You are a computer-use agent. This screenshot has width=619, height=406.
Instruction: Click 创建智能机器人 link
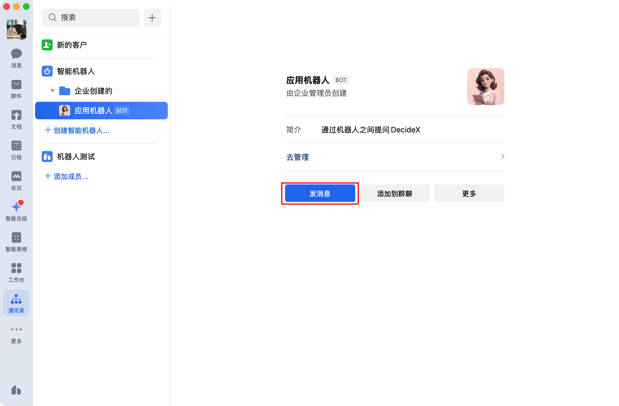click(77, 130)
